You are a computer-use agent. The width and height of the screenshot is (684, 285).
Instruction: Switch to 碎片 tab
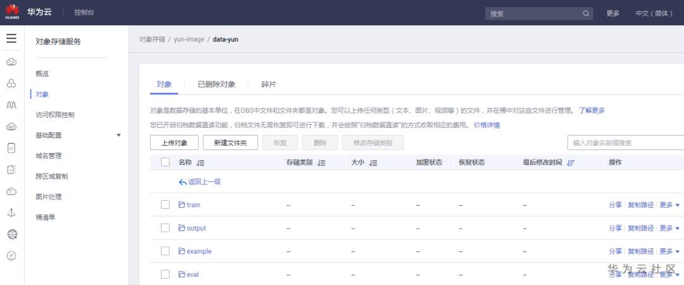tap(269, 85)
